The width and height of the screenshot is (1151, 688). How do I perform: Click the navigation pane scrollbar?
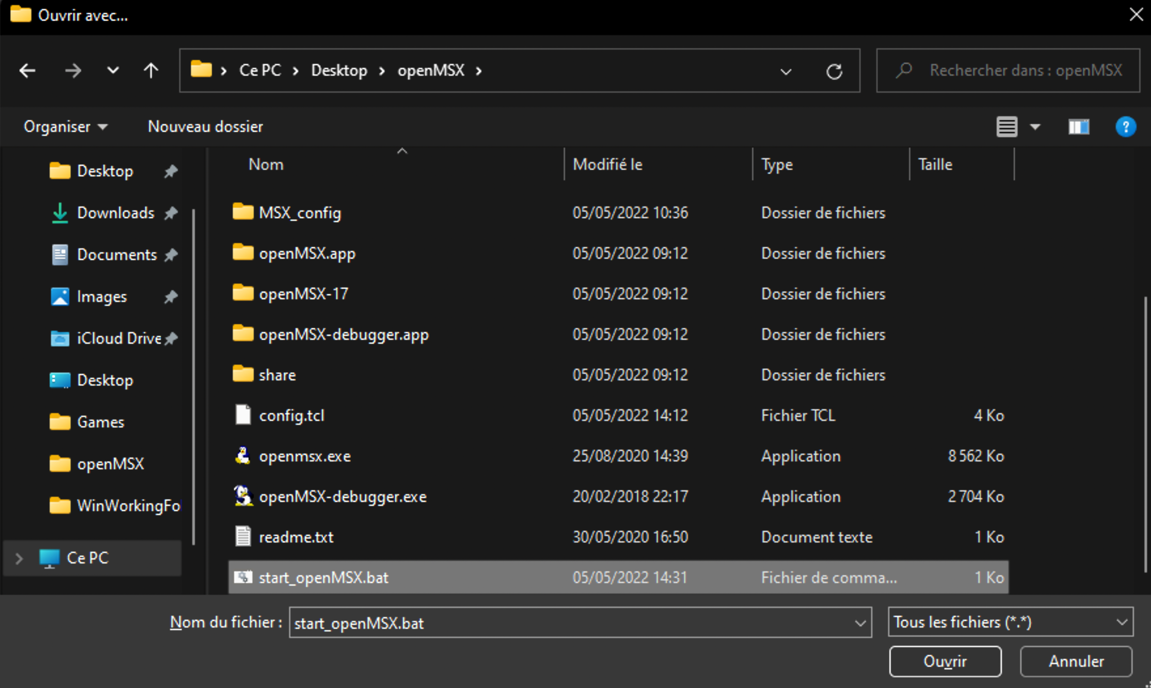pos(193,377)
